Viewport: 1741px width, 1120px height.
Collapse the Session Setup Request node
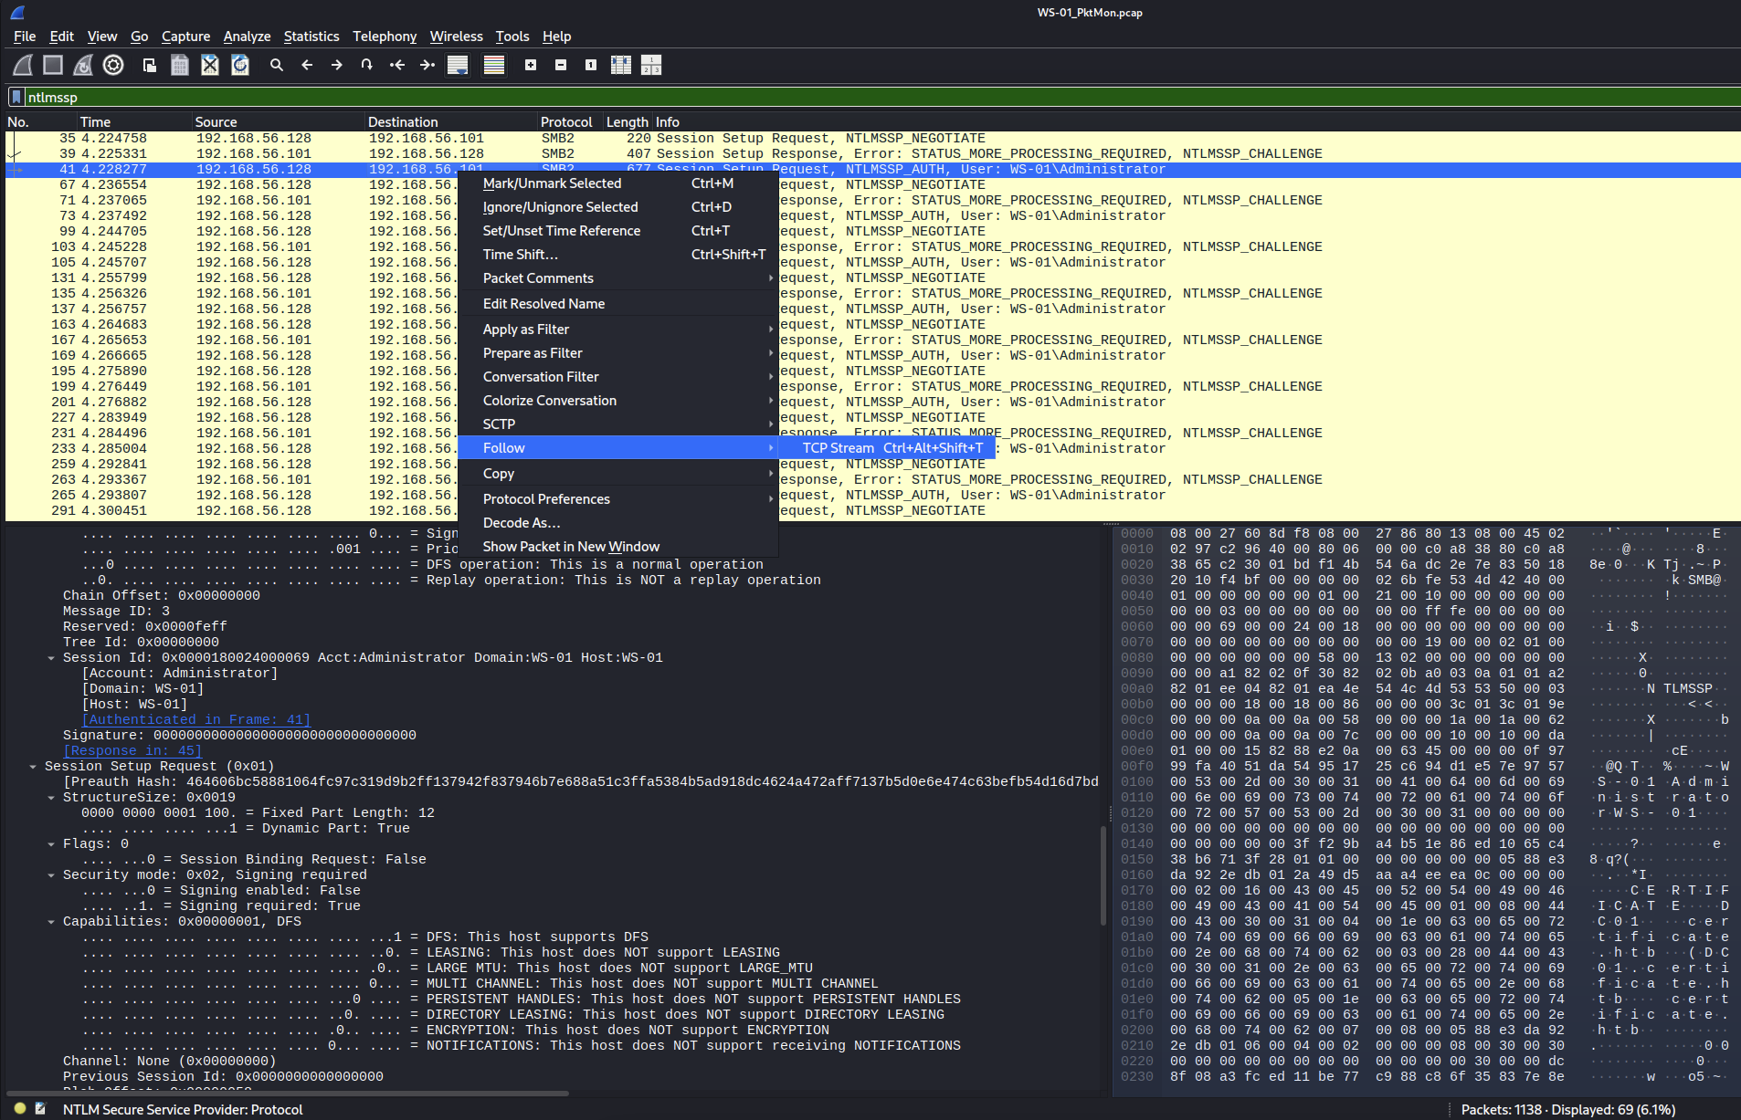(x=33, y=767)
